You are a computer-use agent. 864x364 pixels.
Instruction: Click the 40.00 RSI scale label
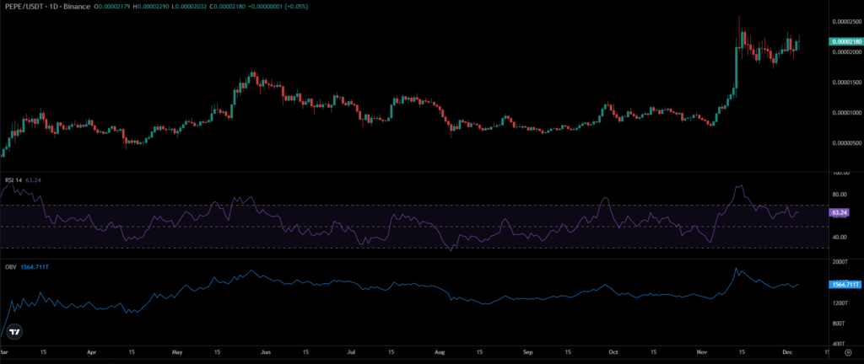(x=840, y=237)
